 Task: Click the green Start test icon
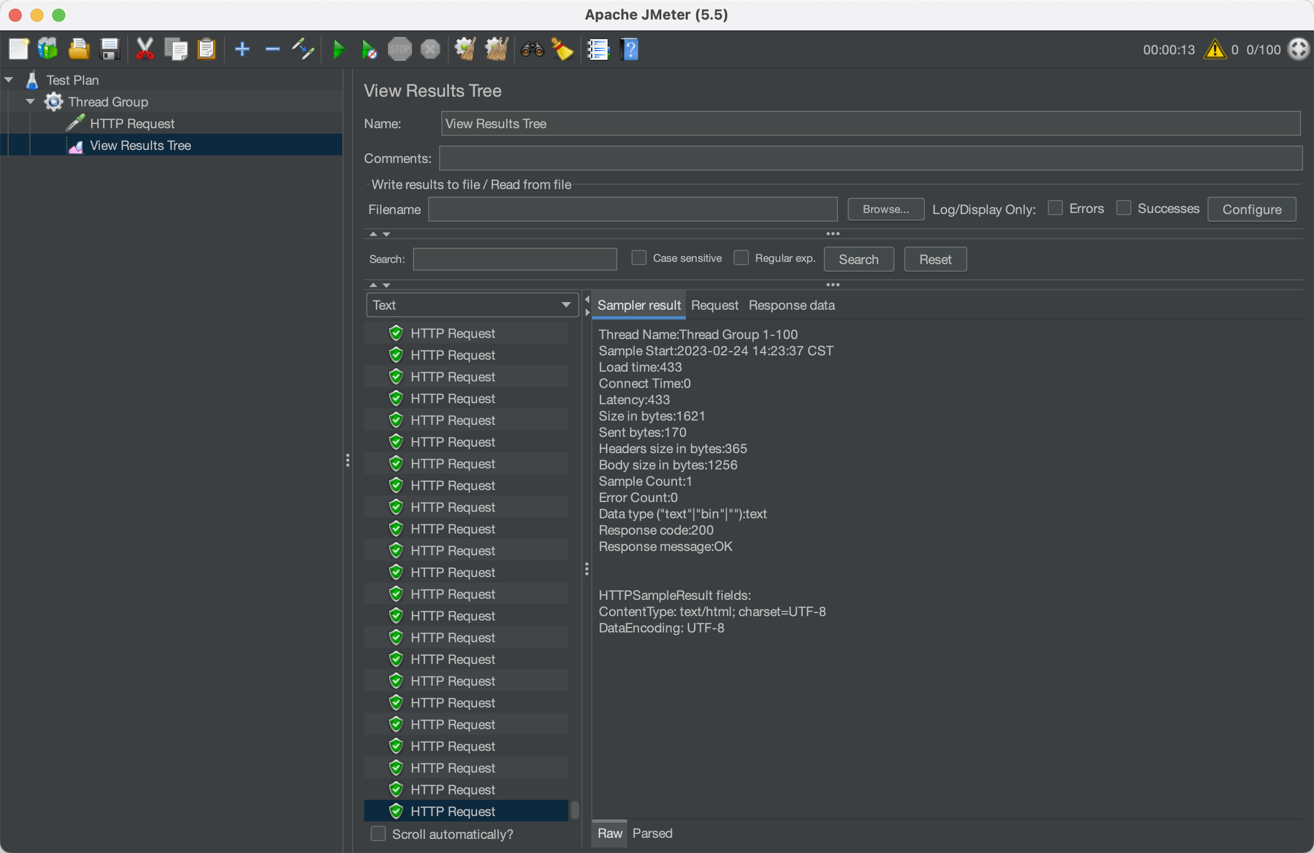pyautogui.click(x=339, y=49)
